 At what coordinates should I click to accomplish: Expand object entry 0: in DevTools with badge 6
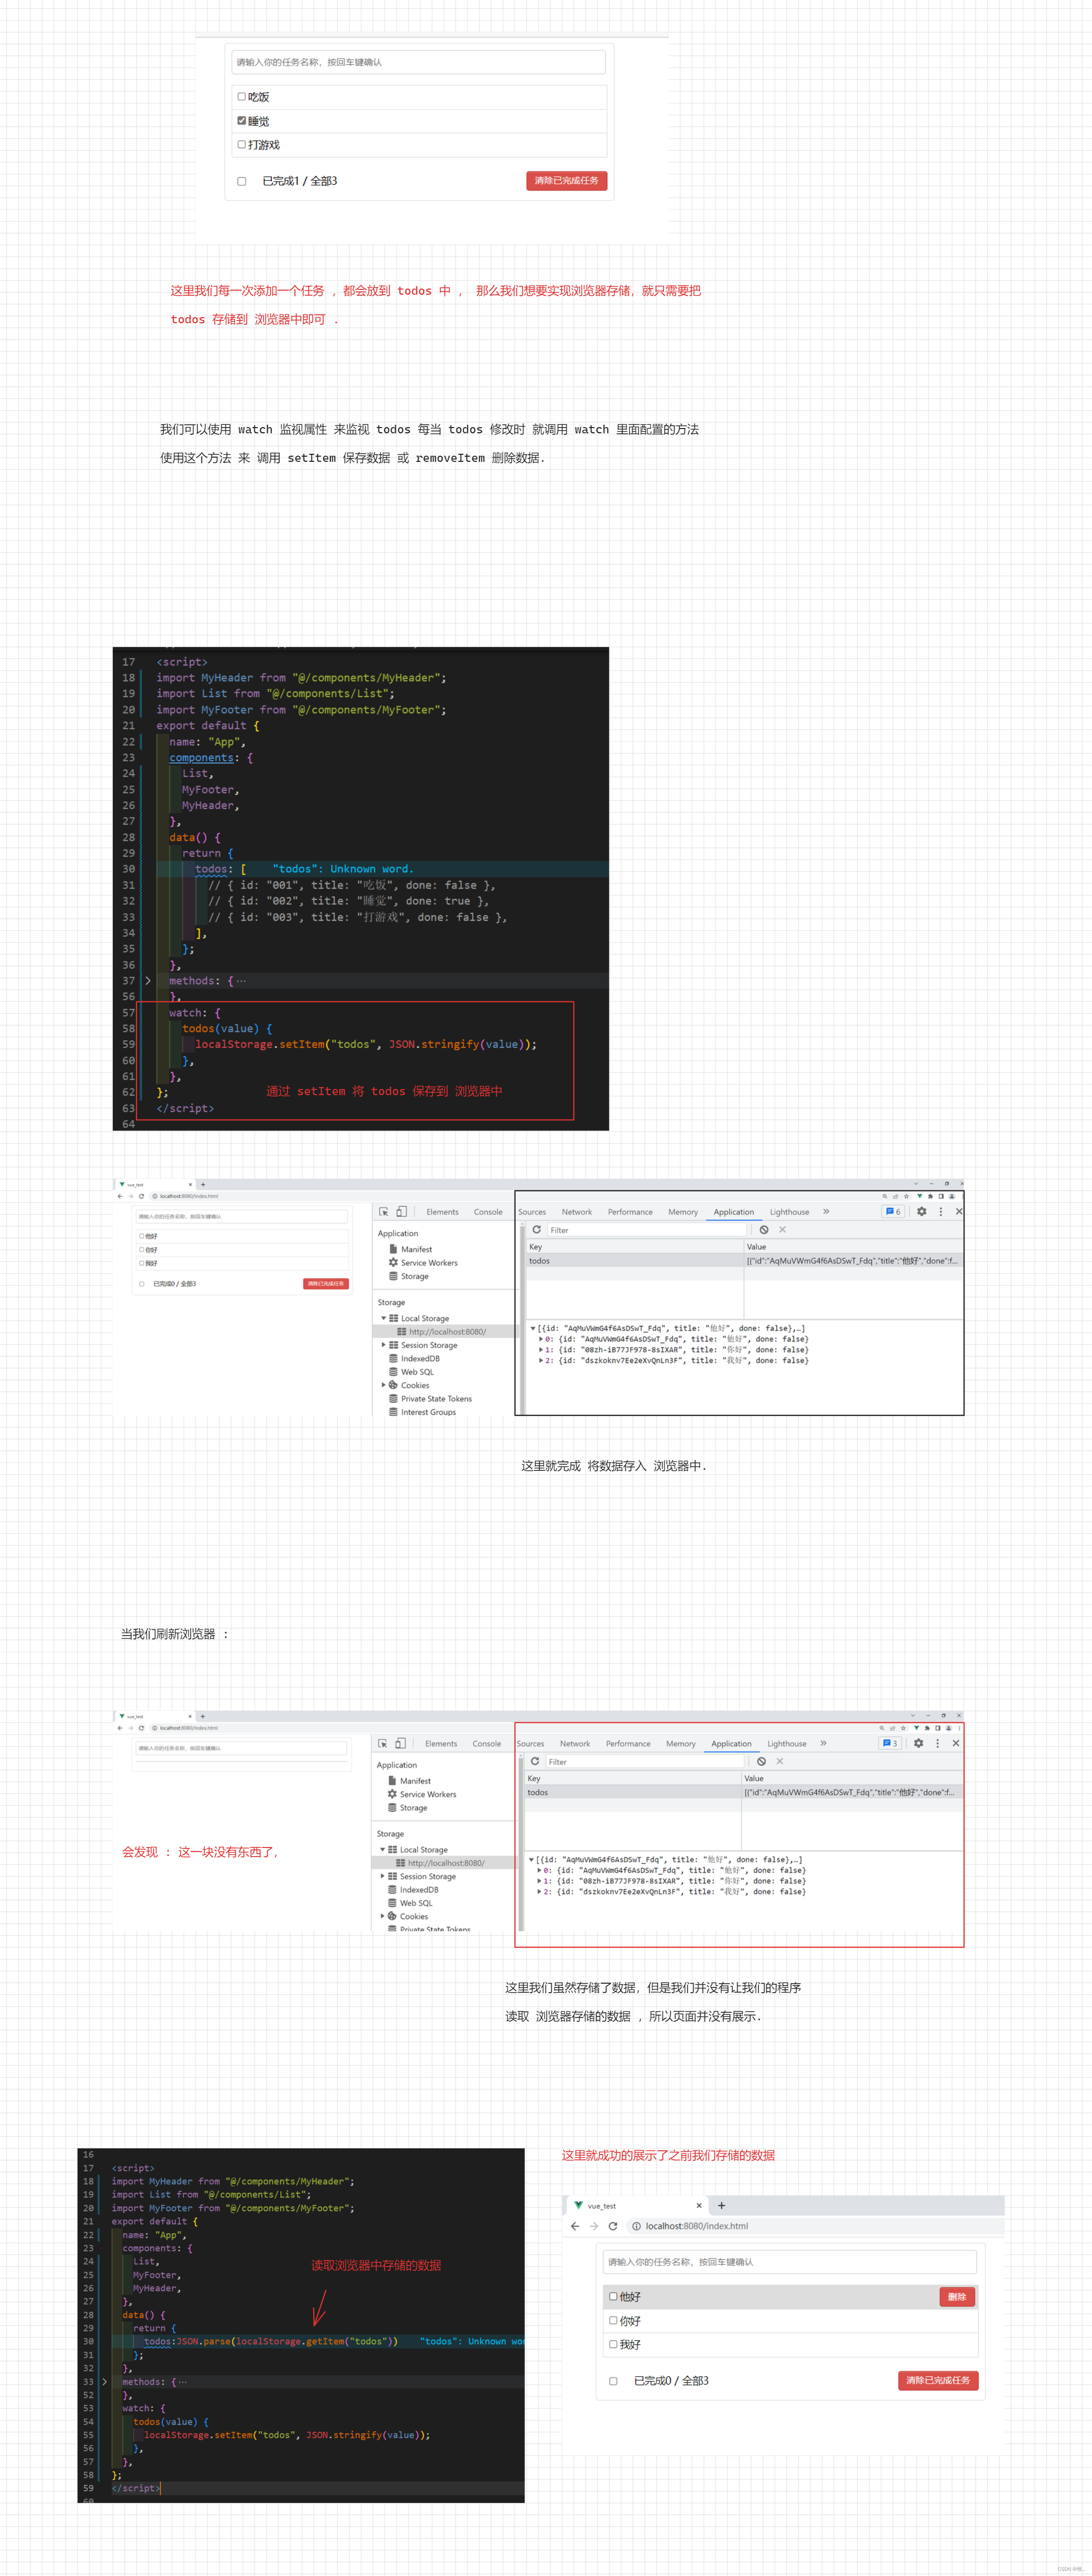coord(541,1338)
